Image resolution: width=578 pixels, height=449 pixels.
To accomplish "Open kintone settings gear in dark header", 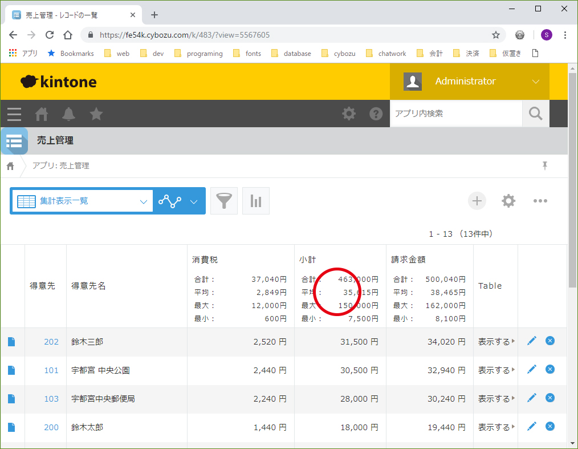I will 349,114.
